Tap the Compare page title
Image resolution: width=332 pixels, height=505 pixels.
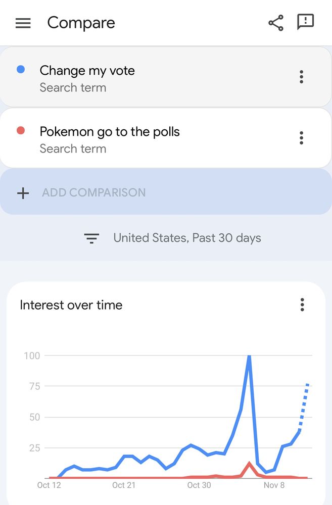pos(81,23)
